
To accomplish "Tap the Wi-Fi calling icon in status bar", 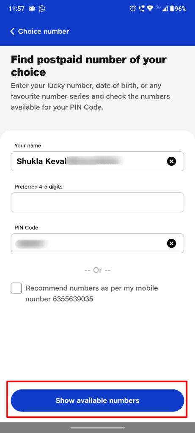I will [x=141, y=8].
